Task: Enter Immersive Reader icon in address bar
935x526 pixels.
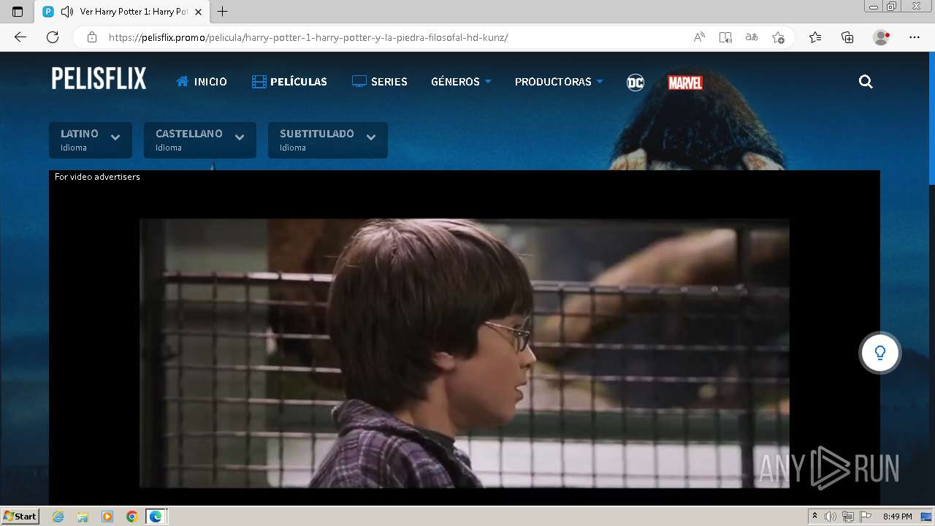Action: coord(725,37)
